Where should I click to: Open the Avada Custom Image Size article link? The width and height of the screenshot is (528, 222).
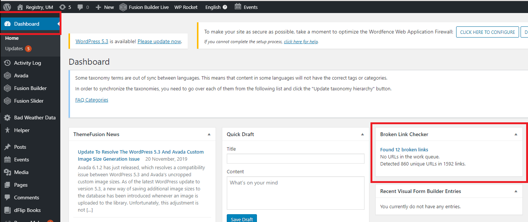141,155
